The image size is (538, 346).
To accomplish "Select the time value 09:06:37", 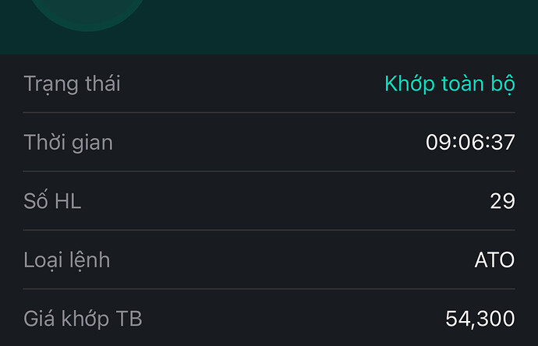I will 470,143.
